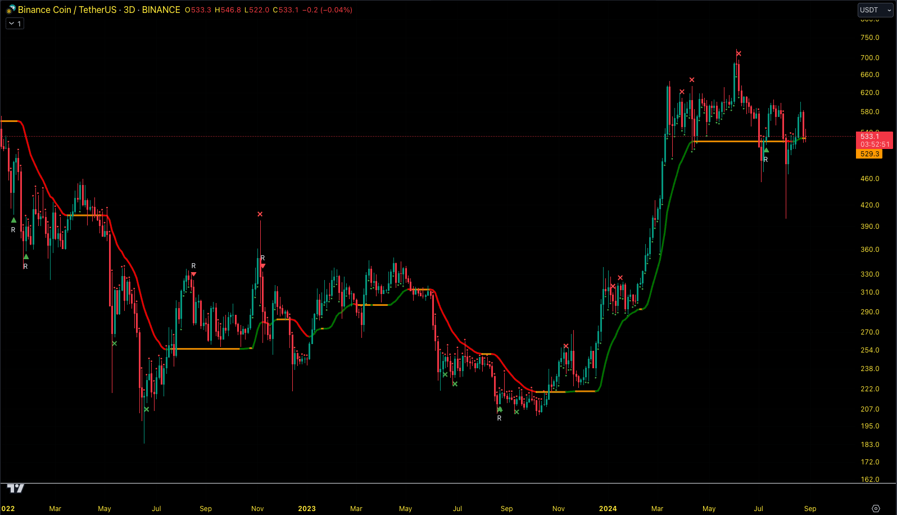Click the Mar label right after 2024

tap(657, 509)
